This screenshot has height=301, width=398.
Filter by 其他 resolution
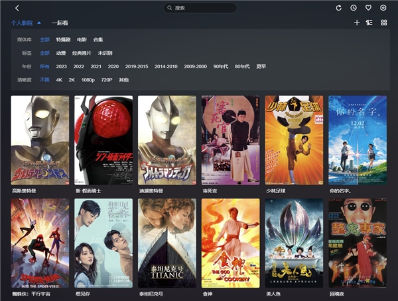click(x=124, y=80)
